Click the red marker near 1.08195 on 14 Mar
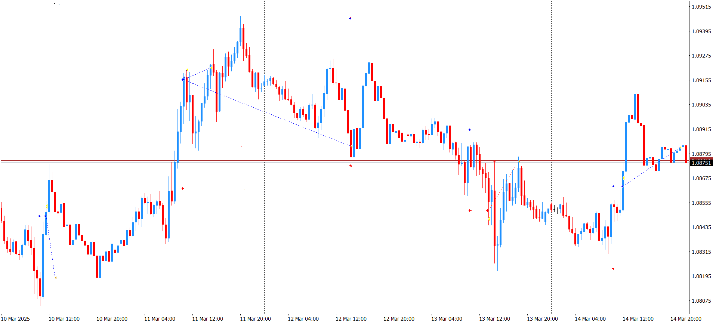This screenshot has height=324, width=716. tap(613, 269)
